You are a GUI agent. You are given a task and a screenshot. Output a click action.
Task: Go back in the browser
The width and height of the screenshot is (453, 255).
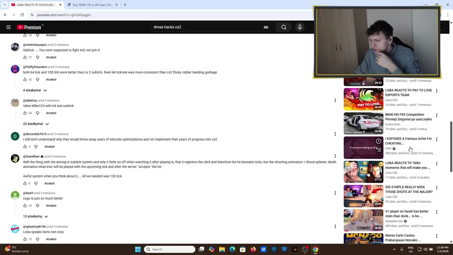coord(5,15)
